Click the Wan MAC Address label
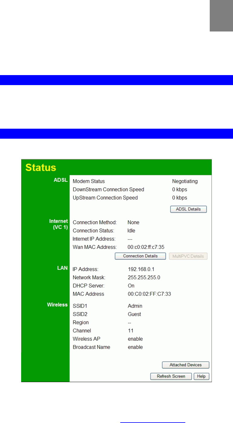The image size is (233, 423). tap(95, 247)
